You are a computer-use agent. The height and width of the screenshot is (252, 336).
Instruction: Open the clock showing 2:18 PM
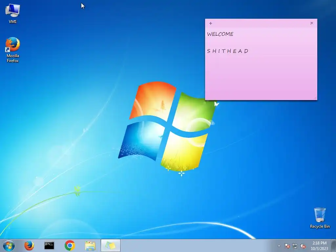pyautogui.click(x=319, y=246)
